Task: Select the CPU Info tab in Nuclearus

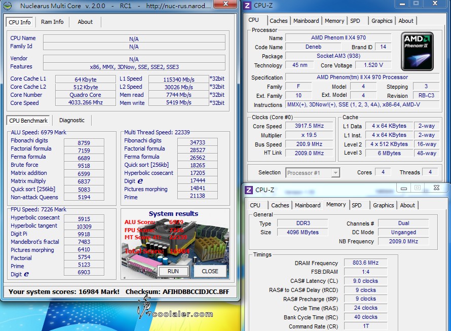Action: [20, 22]
